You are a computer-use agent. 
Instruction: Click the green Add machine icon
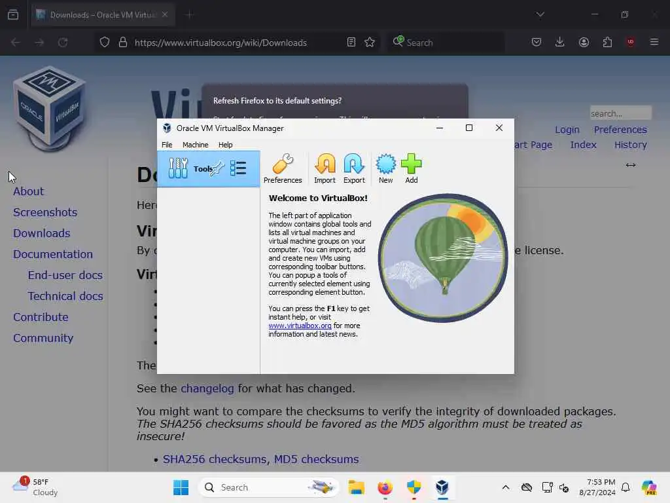[x=411, y=168]
